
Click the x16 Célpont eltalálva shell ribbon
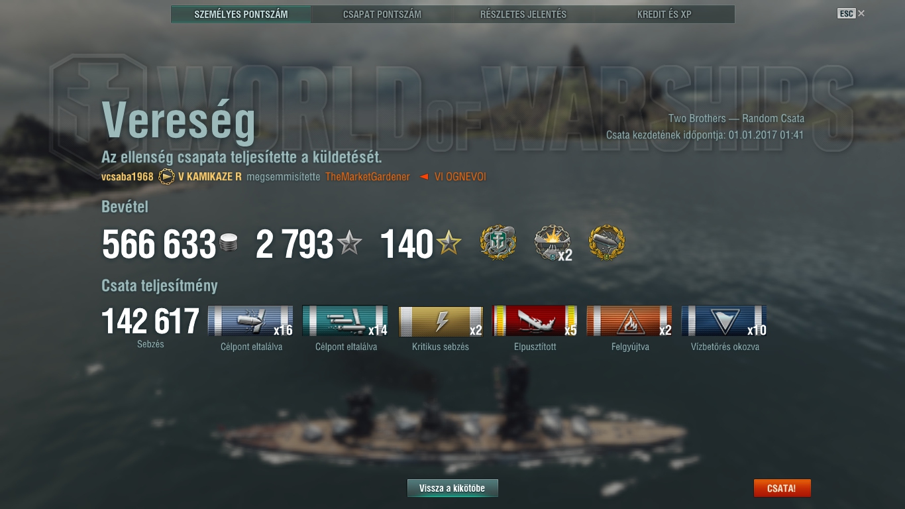point(251,321)
